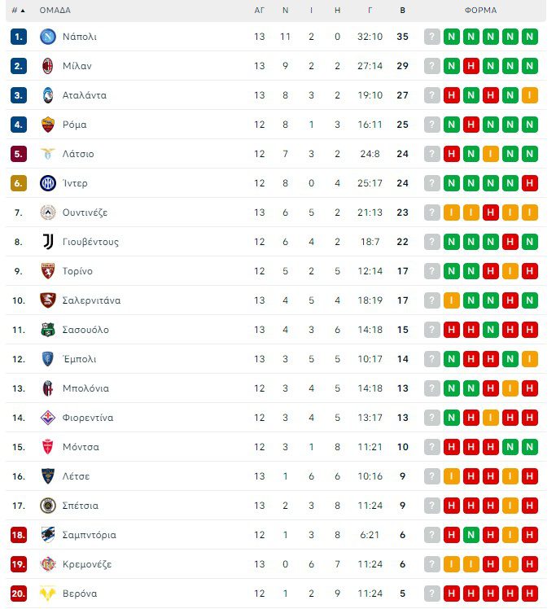Click the Juventus club crest icon
556x609 pixels.
pos(47,242)
